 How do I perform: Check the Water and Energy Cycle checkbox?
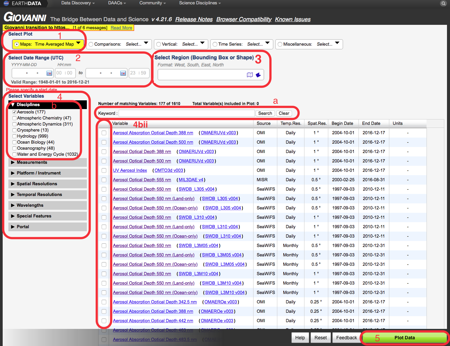[x=14, y=154]
